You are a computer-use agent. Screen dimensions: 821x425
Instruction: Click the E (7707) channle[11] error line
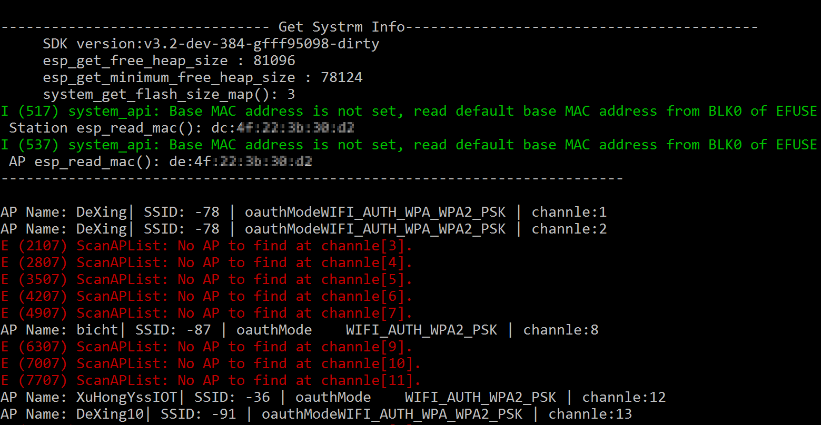click(211, 380)
